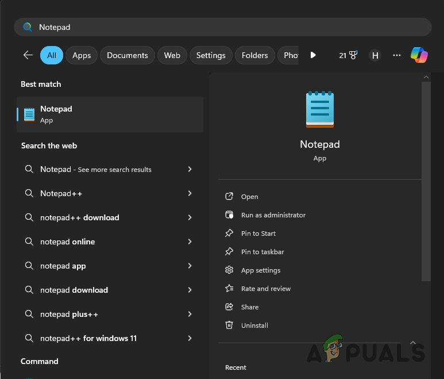Click into the search box containing Notepad
This screenshot has width=444, height=379.
tap(222, 27)
